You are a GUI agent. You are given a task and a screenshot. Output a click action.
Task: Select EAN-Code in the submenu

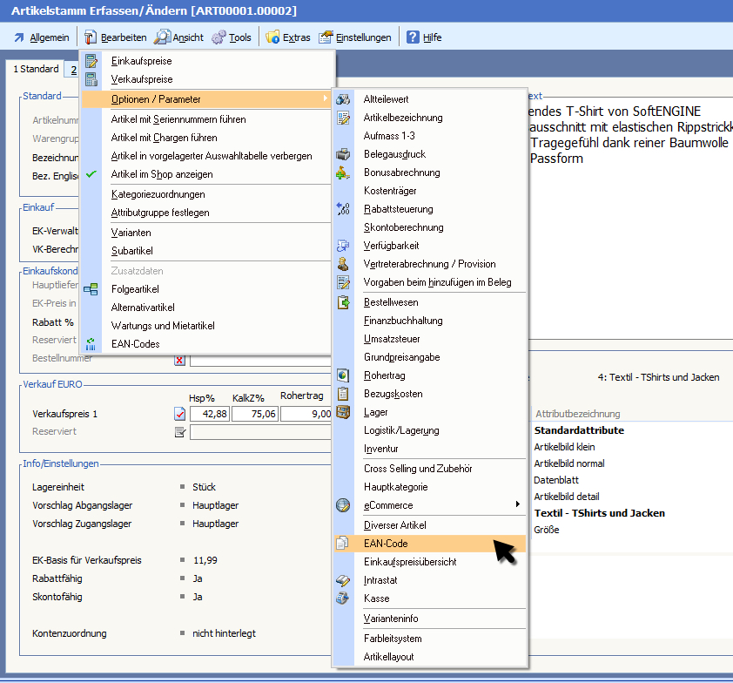386,544
